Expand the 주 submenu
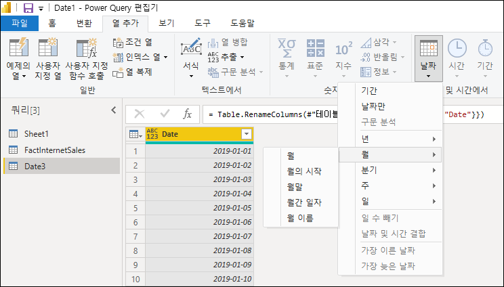The image size is (504, 287). [390, 185]
